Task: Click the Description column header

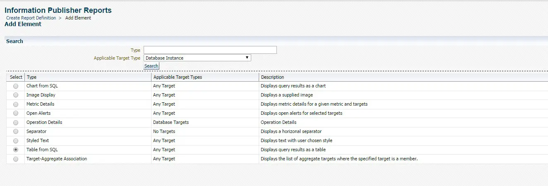Action: [272, 77]
